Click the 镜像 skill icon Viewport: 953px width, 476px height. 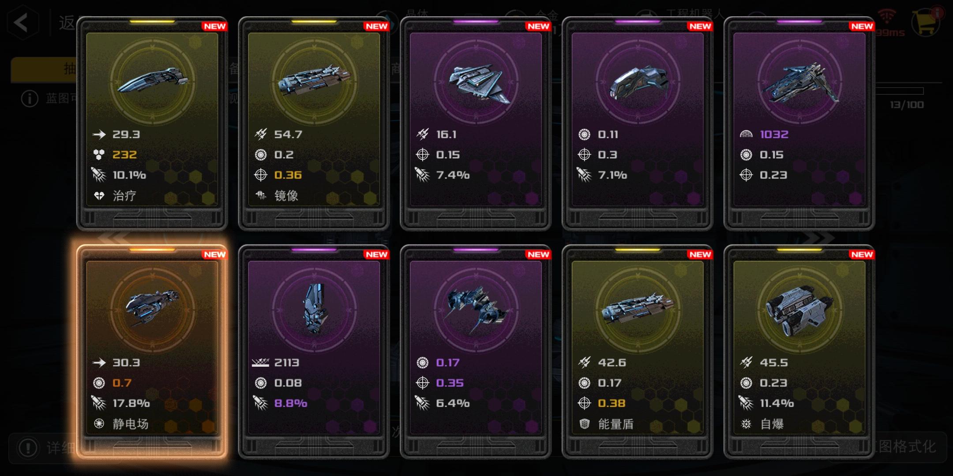click(x=261, y=195)
